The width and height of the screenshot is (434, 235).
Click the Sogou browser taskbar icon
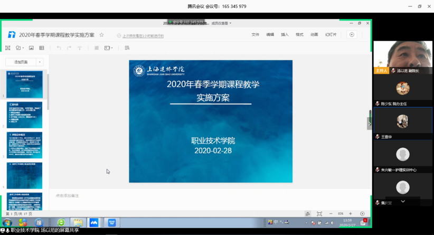[39, 222]
